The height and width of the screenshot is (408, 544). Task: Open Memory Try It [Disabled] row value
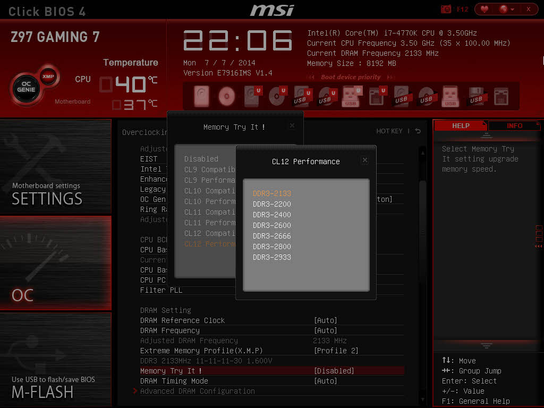(334, 371)
